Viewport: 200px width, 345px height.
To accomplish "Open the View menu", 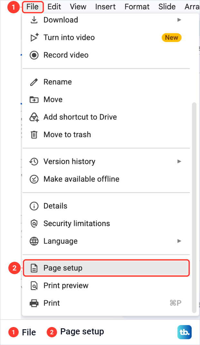I will [x=78, y=7].
